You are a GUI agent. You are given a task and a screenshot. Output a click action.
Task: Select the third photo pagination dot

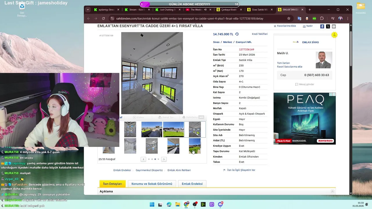click(x=155, y=159)
